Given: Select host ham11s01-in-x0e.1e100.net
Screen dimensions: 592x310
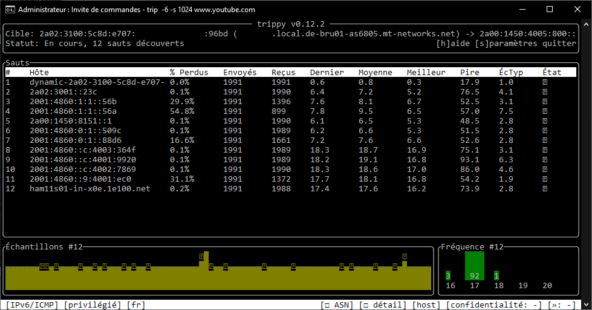Looking at the screenshot, I should pyautogui.click(x=90, y=189).
